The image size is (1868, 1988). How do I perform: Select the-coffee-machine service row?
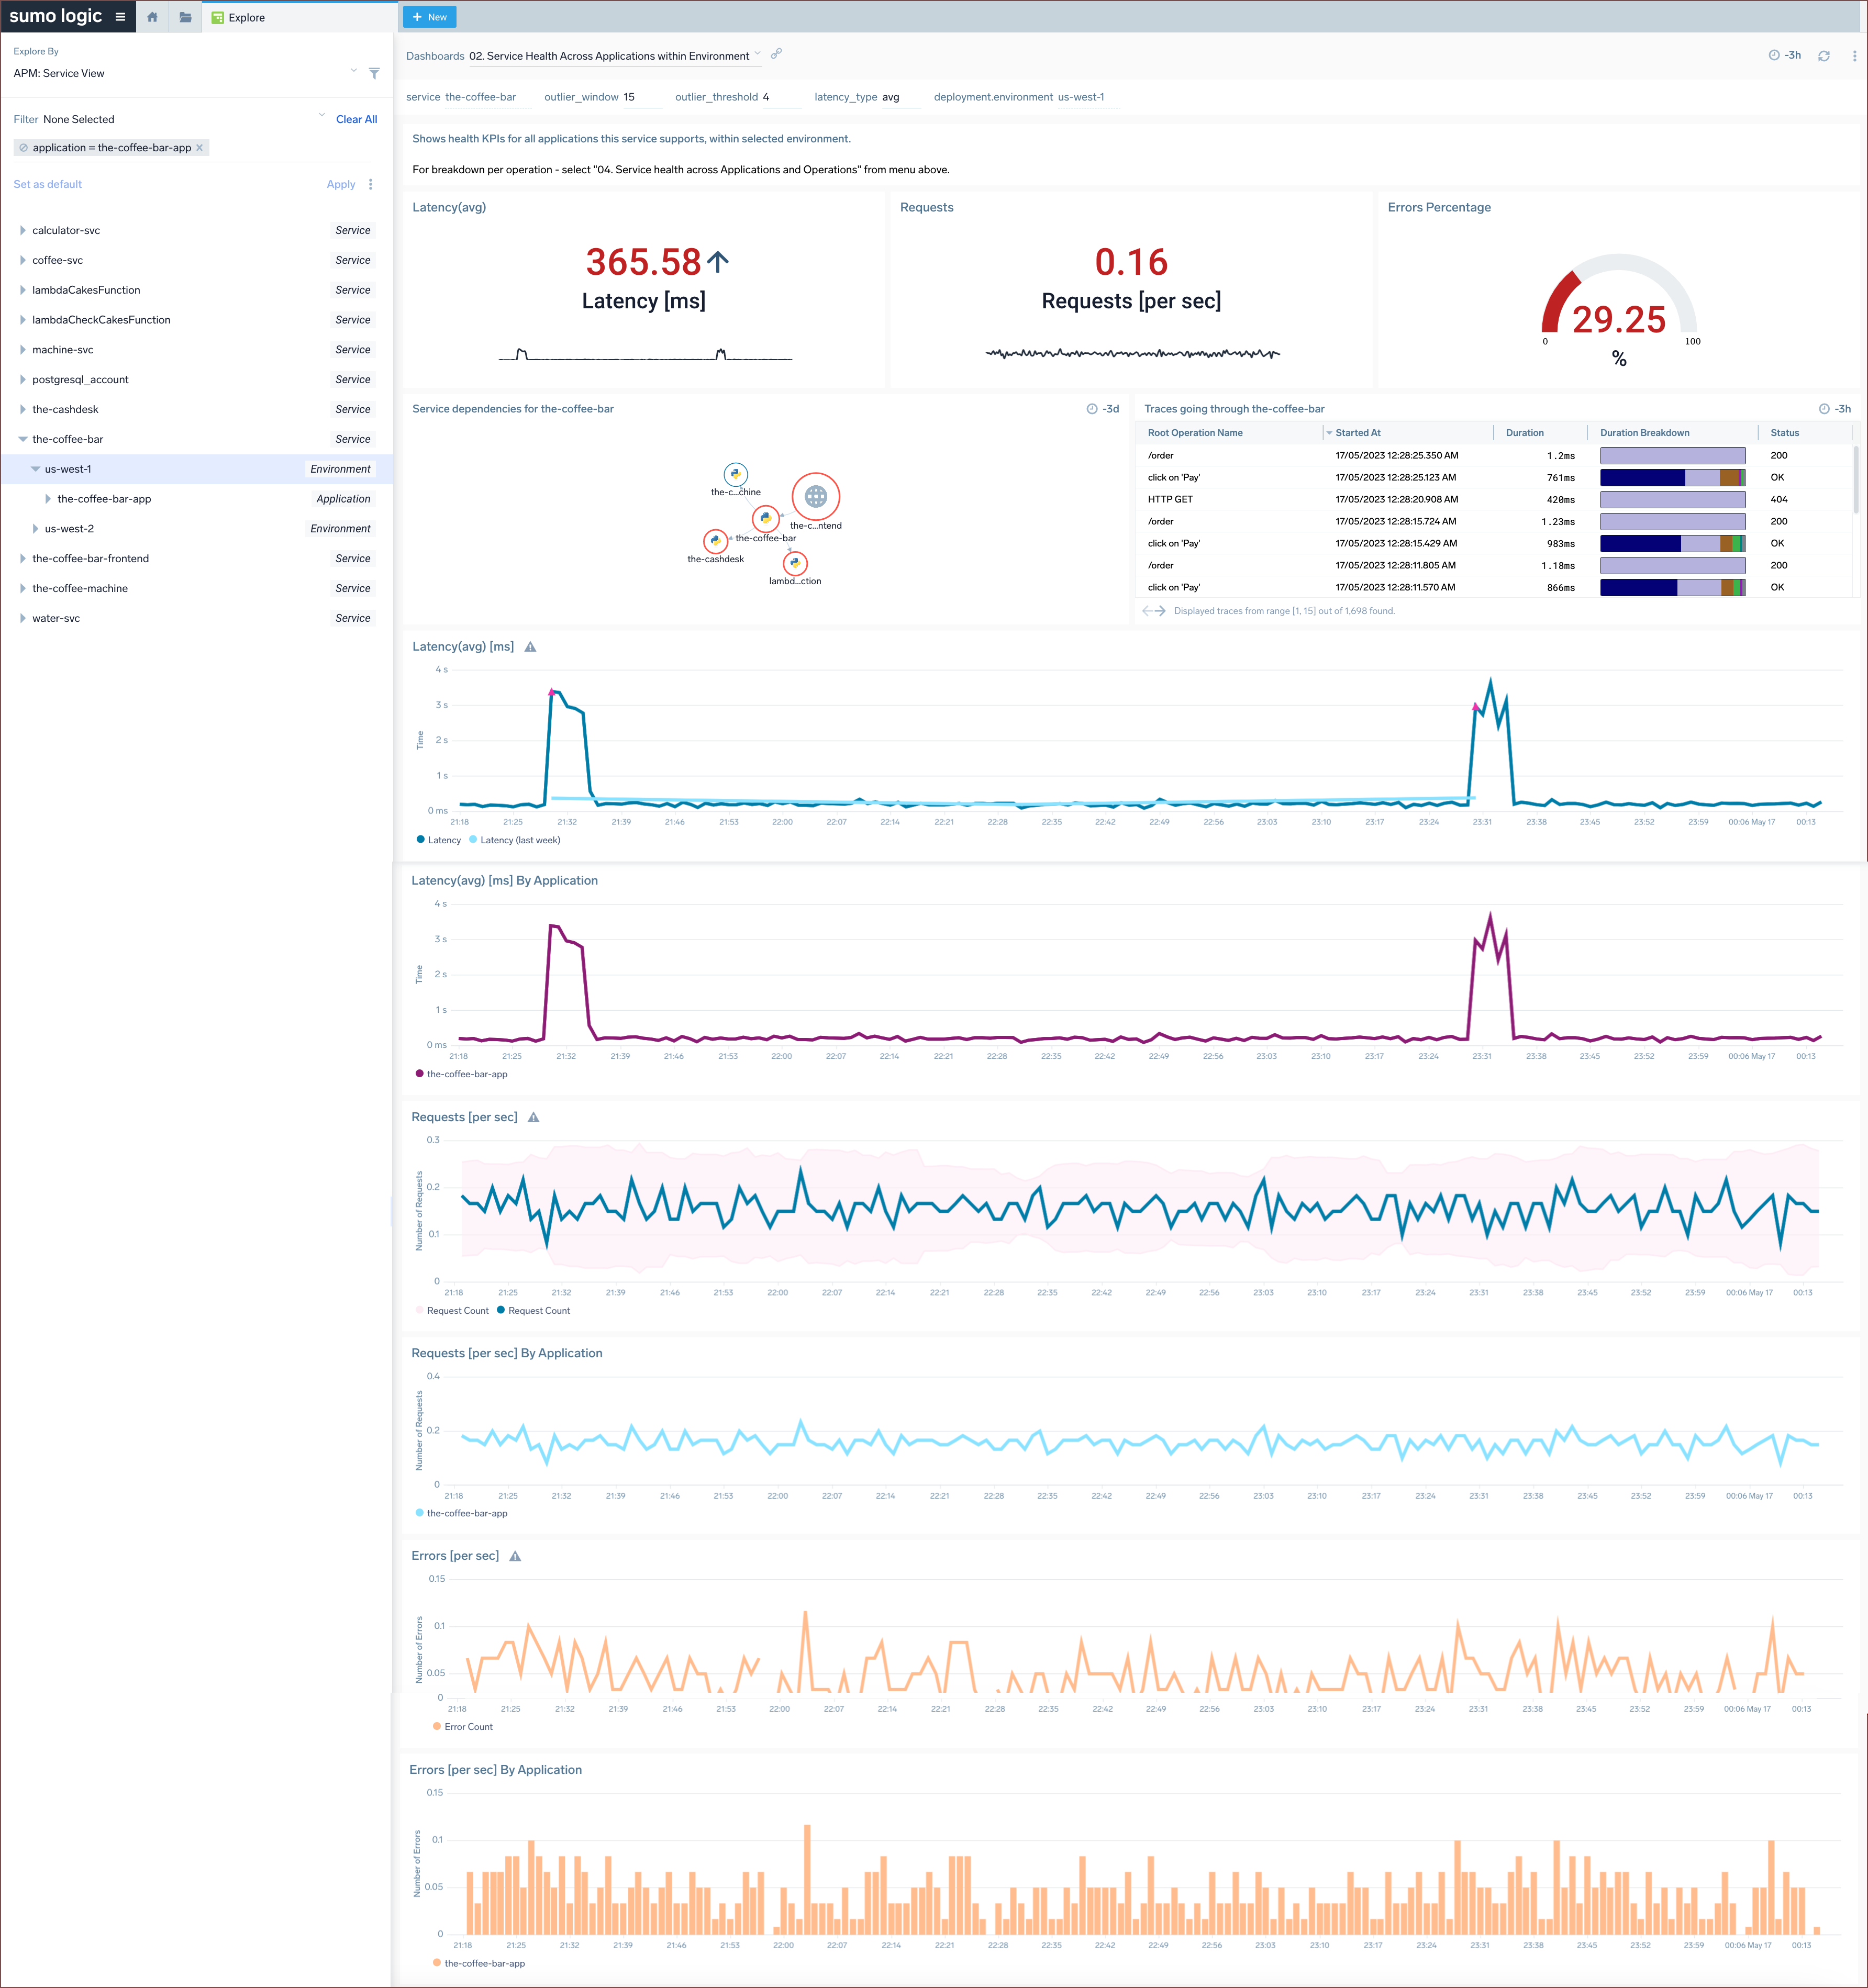(197, 589)
